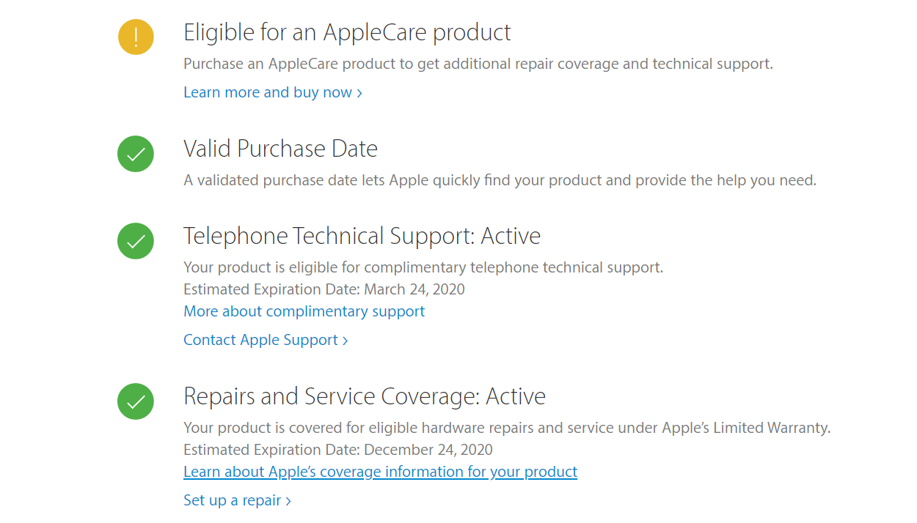
Task: Click green checkmark beside Repairs and Service Coverage
Action: [x=136, y=401]
